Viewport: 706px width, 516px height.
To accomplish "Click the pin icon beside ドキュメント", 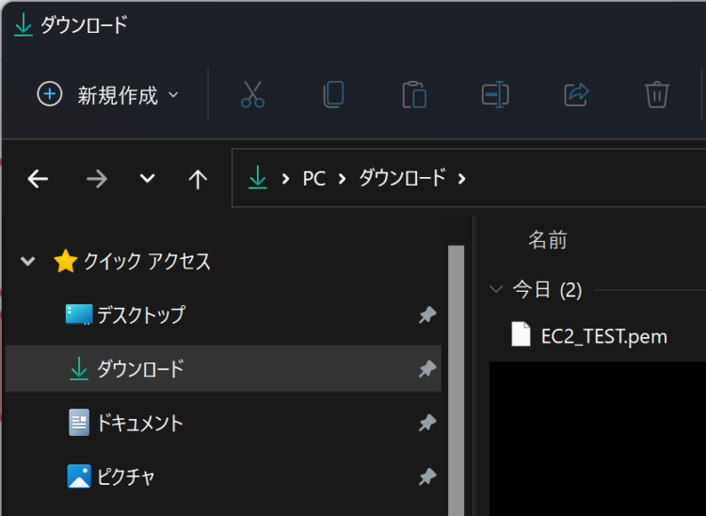I will coord(427,423).
